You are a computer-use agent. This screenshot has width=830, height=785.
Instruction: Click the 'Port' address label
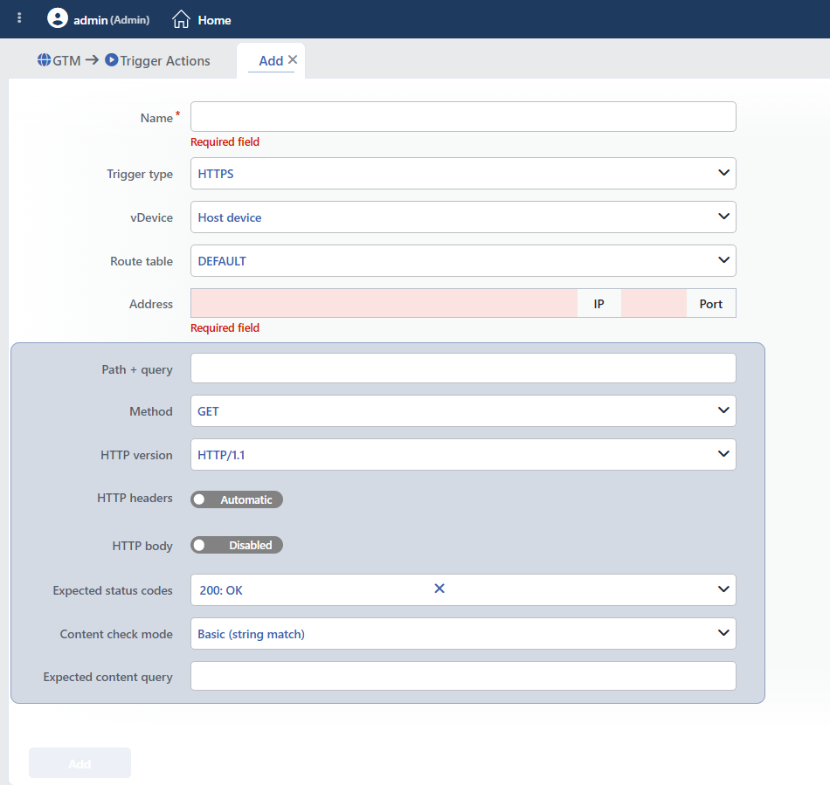click(x=711, y=304)
